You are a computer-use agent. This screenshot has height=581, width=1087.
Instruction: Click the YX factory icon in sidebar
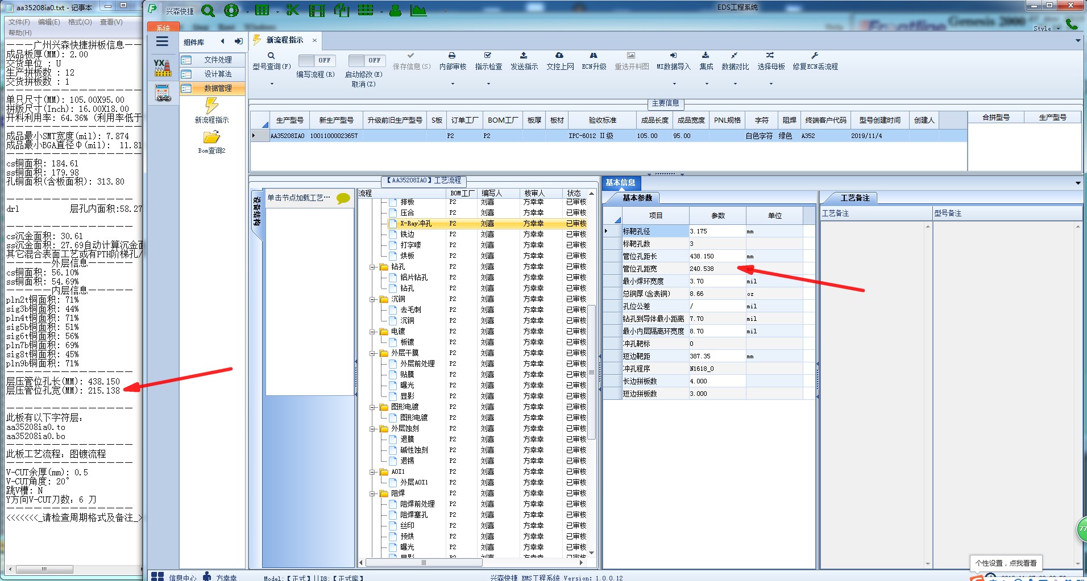163,68
